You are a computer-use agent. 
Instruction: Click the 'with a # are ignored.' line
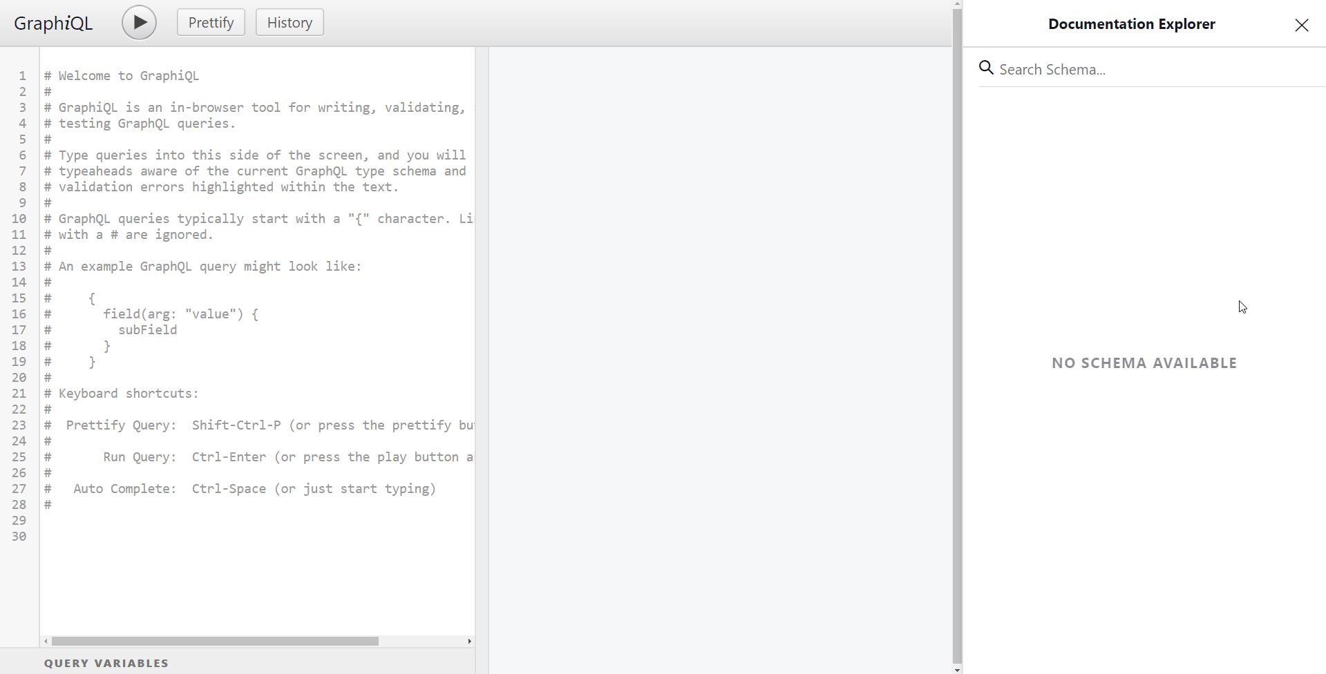pos(129,235)
